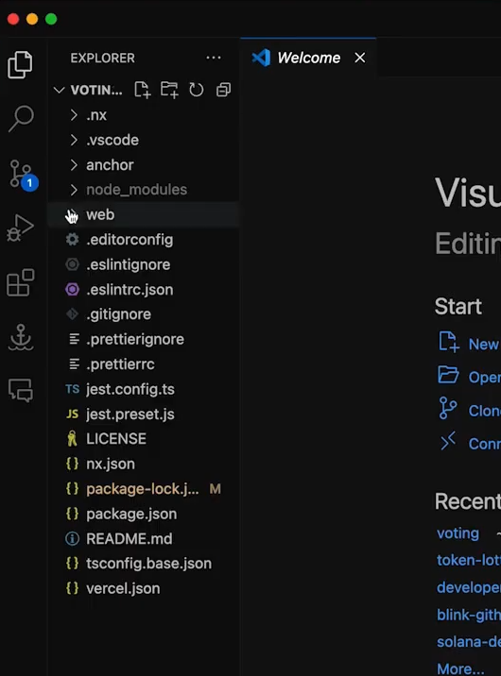Collapse all folders in explorer
Image resolution: width=501 pixels, height=676 pixels.
[223, 90]
